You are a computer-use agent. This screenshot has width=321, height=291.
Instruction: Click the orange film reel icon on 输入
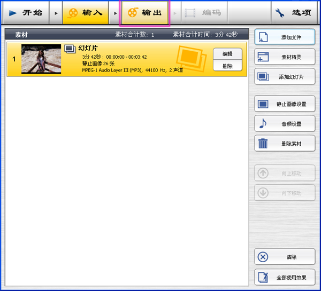[x=73, y=13]
